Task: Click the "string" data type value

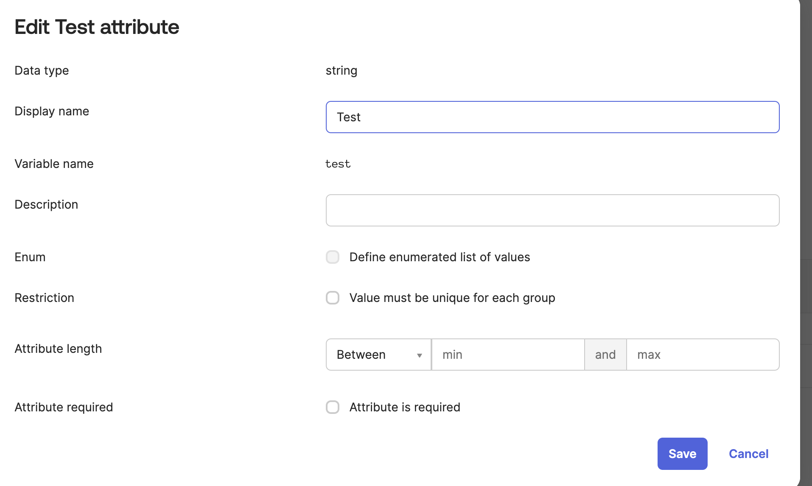Action: (x=342, y=70)
